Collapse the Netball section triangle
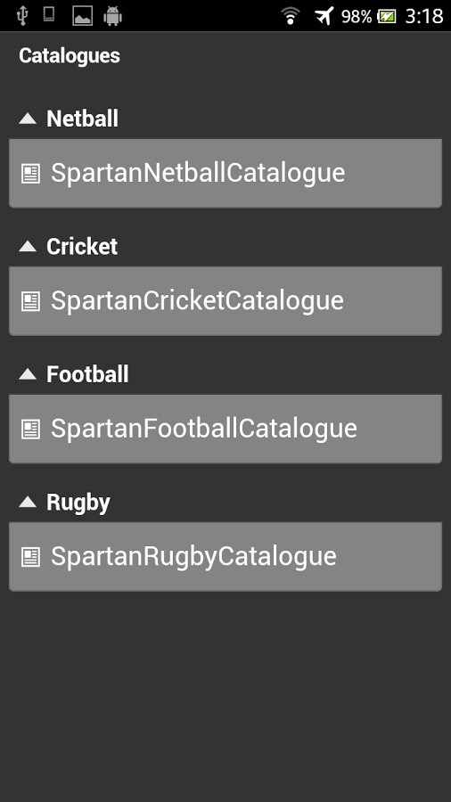This screenshot has width=451, height=802. click(x=28, y=119)
